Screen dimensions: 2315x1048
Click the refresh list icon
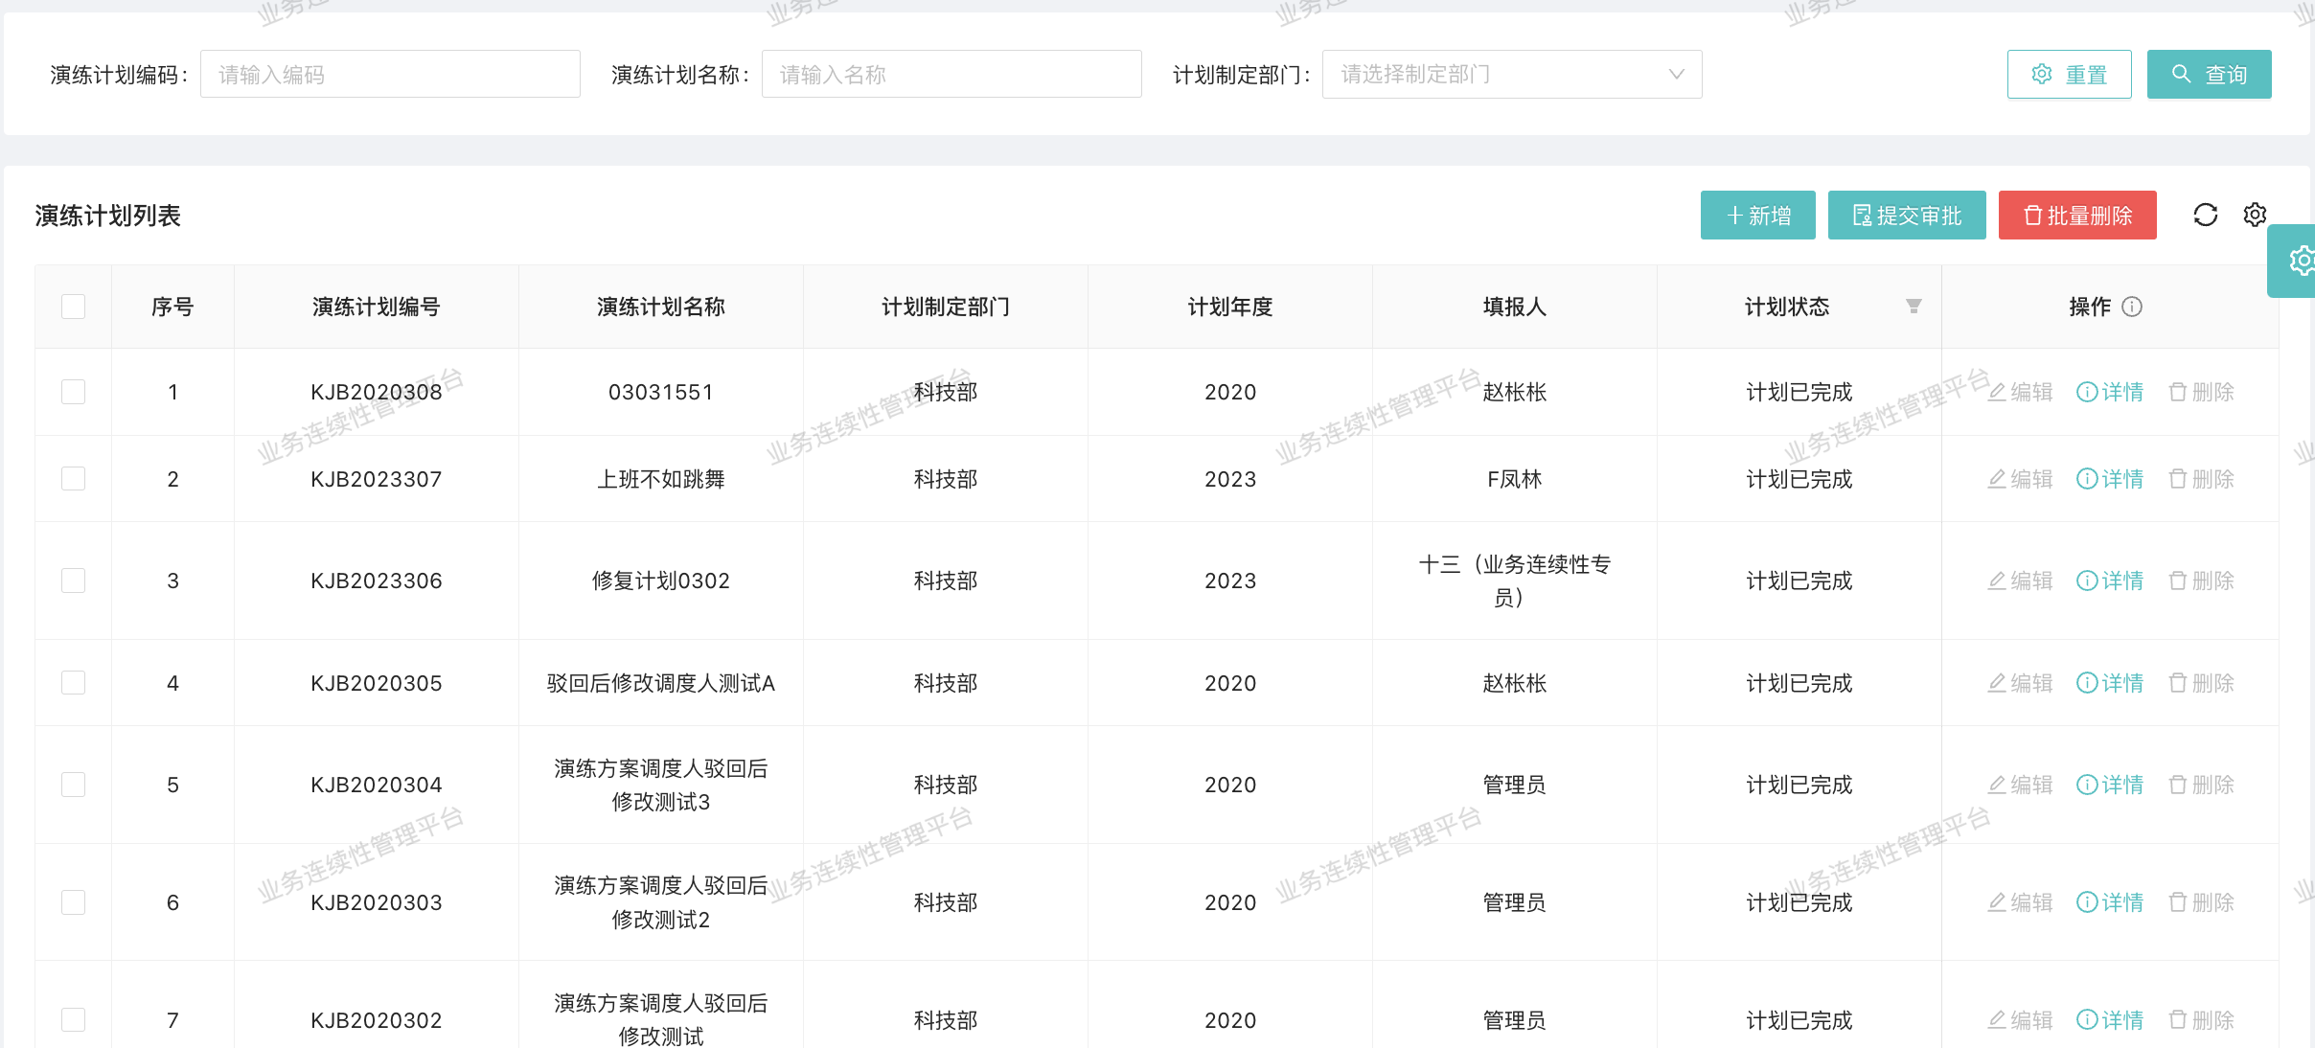(x=2205, y=215)
